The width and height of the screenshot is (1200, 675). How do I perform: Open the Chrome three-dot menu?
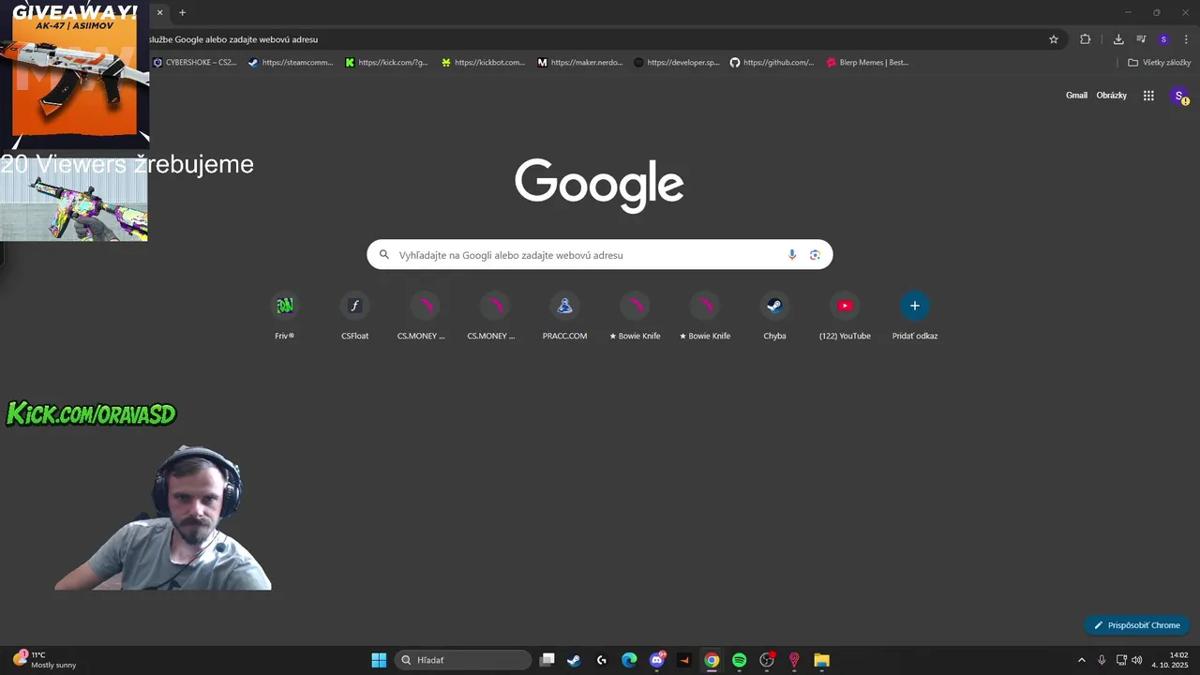point(1185,39)
